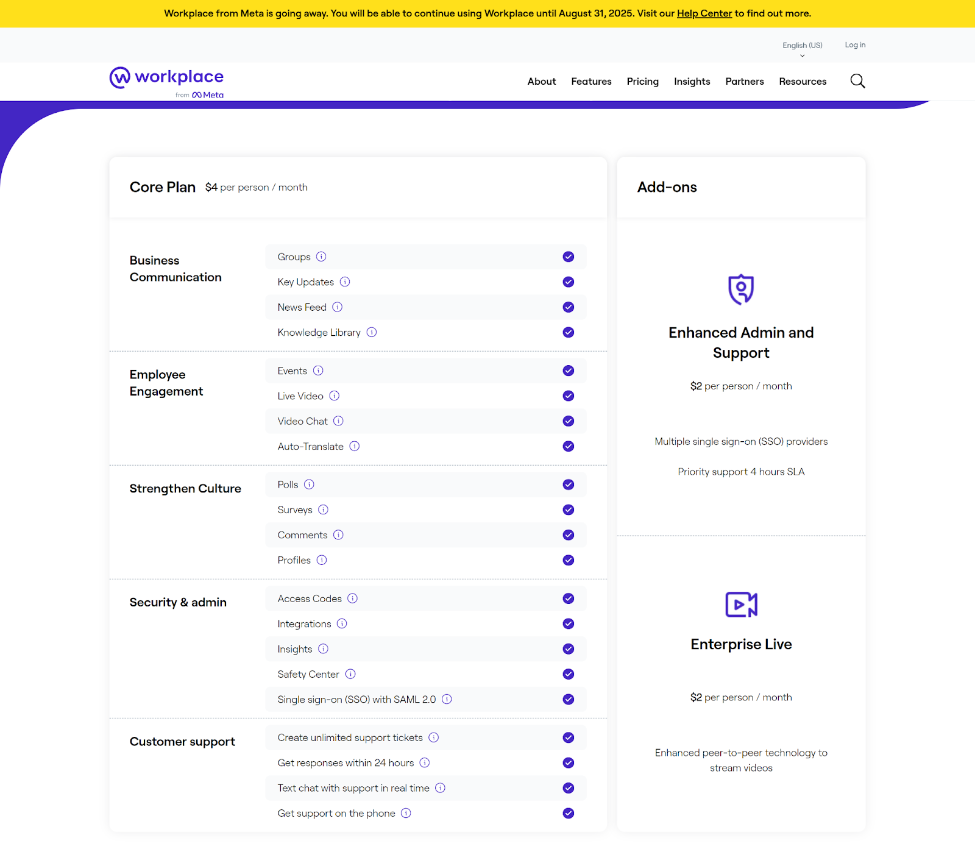Select the Add-ons heading

coord(667,187)
